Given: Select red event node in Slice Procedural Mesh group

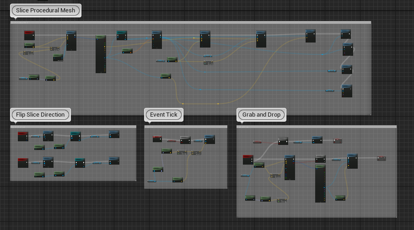Looking at the screenshot, I should [29, 35].
